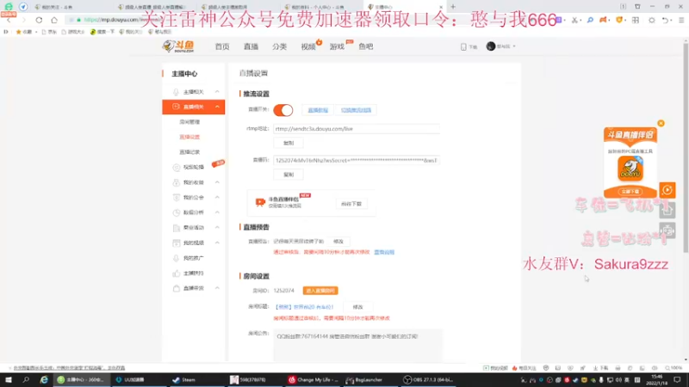Click the page vertical scrollbar
689x387 pixels.
(x=686, y=147)
